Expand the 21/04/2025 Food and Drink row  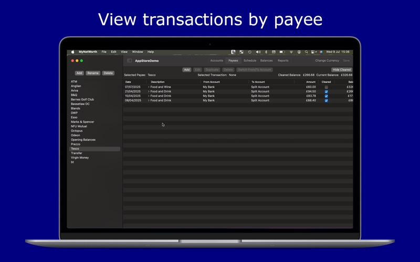[x=149, y=91]
